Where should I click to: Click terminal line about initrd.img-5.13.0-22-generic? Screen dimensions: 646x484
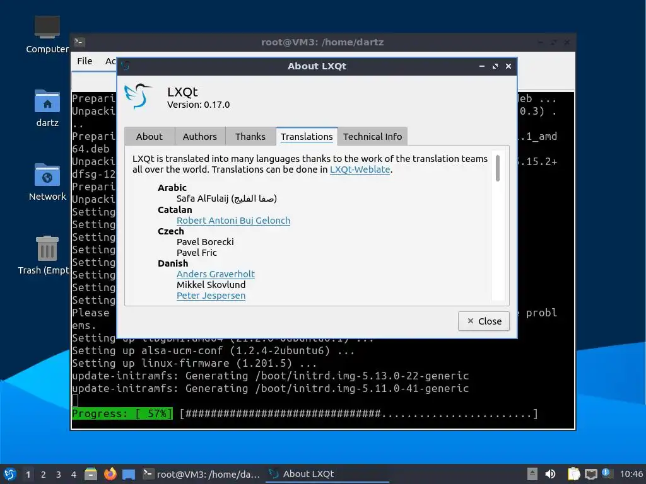(270, 376)
